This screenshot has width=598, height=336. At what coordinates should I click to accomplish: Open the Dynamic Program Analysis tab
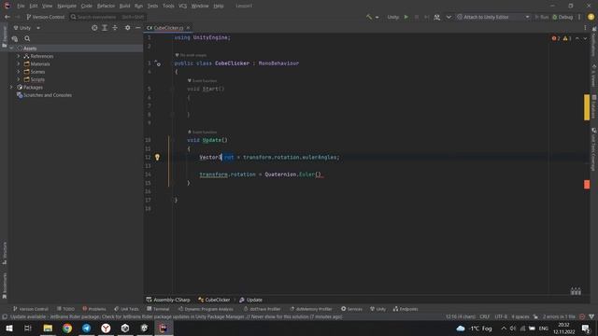[206, 309]
